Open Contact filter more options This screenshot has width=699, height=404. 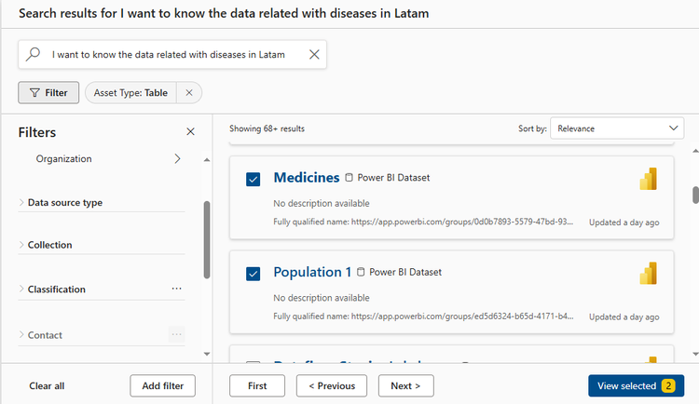(177, 334)
